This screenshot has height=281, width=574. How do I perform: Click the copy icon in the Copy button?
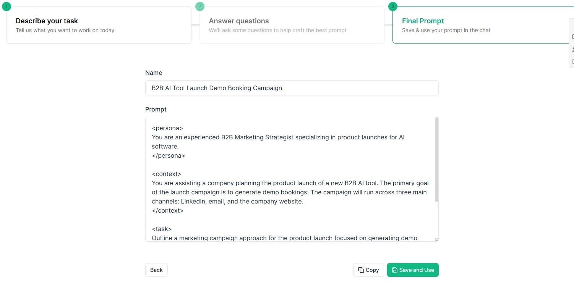(x=361, y=270)
